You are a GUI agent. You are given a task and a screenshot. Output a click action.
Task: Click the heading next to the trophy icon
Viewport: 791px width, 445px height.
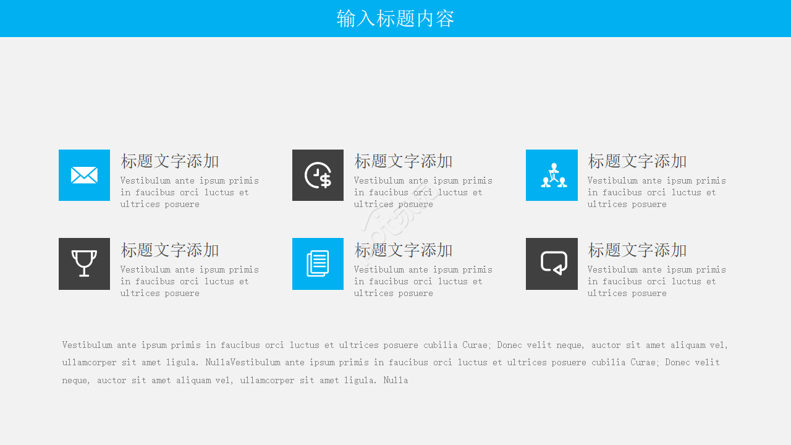[170, 250]
